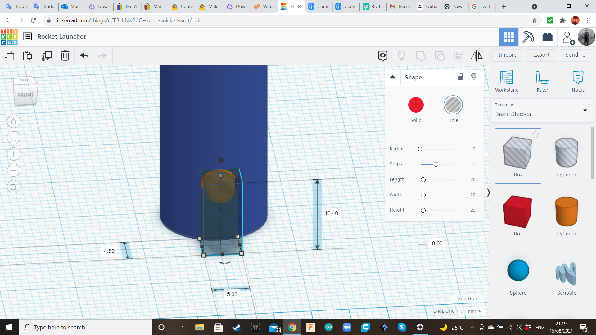Image resolution: width=596 pixels, height=335 pixels.
Task: Open the Notes tool
Action: (578, 81)
